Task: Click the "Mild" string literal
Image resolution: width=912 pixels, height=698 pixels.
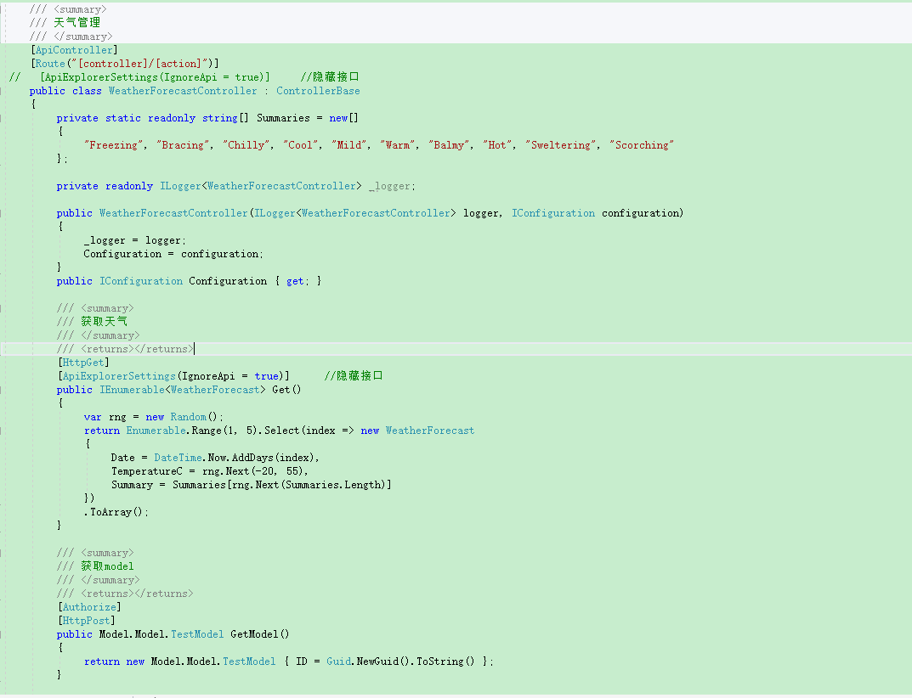Action: tap(349, 145)
